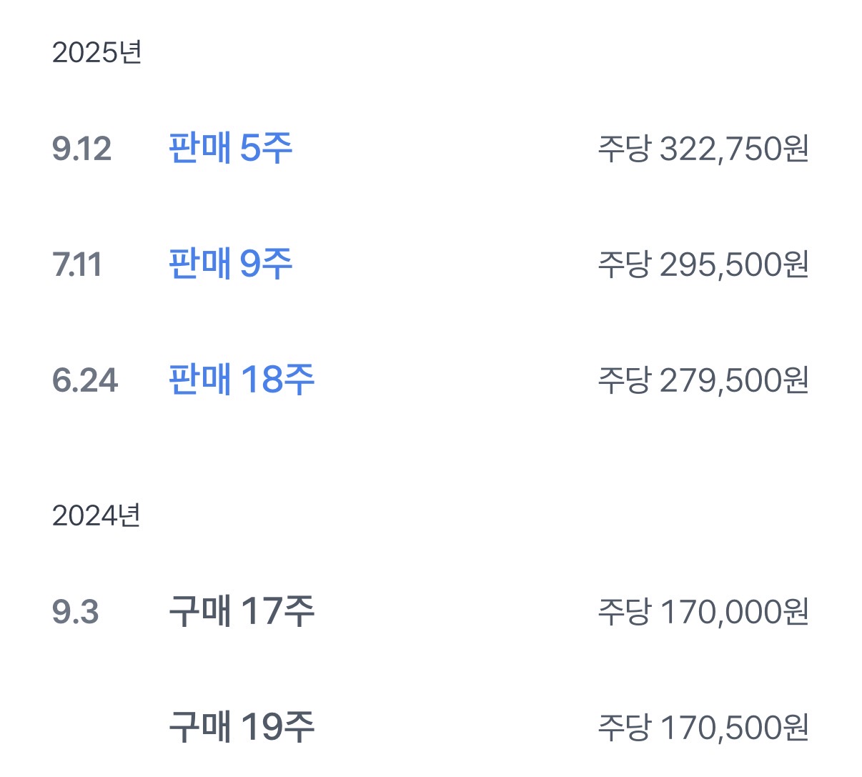
Task: Tap the 7.11 date label
Action: point(76,264)
